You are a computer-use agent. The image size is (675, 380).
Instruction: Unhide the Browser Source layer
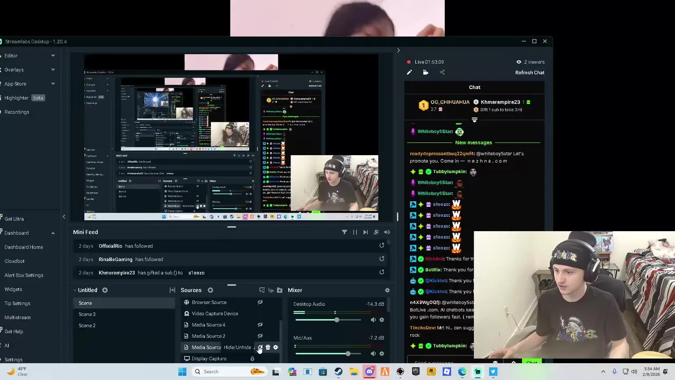pyautogui.click(x=260, y=302)
